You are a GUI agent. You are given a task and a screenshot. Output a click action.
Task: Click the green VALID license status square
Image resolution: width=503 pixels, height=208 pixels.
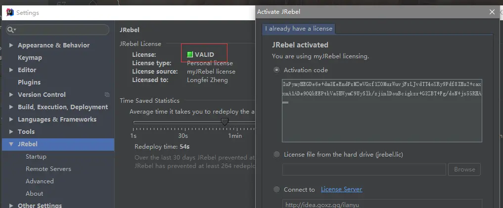click(x=190, y=54)
